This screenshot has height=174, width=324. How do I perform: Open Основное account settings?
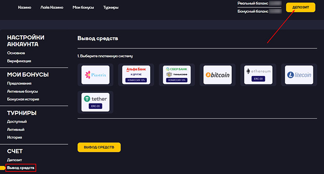pyautogui.click(x=16, y=53)
